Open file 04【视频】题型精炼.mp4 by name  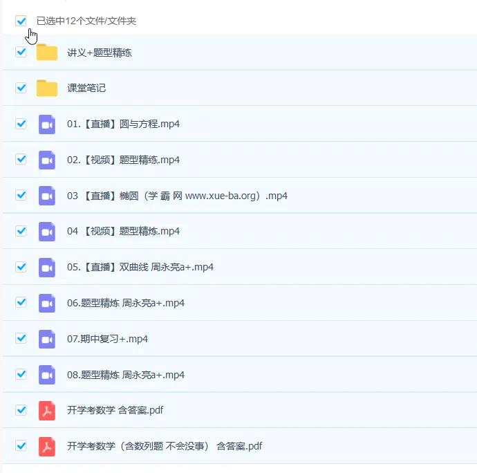coord(123,231)
